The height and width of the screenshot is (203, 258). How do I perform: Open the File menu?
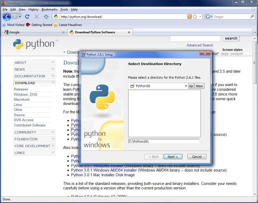[5, 9]
